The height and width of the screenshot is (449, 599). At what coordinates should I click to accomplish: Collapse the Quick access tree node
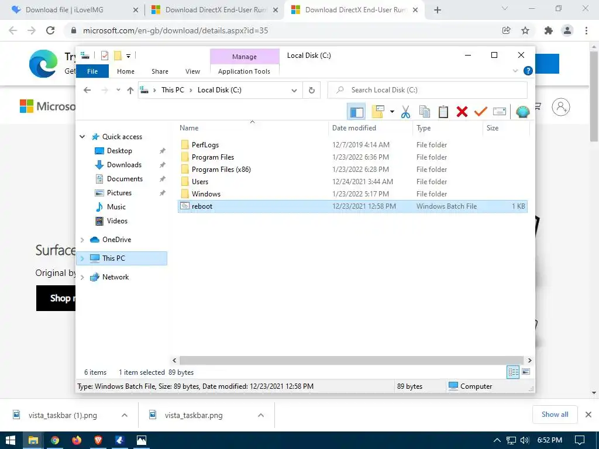pyautogui.click(x=82, y=137)
